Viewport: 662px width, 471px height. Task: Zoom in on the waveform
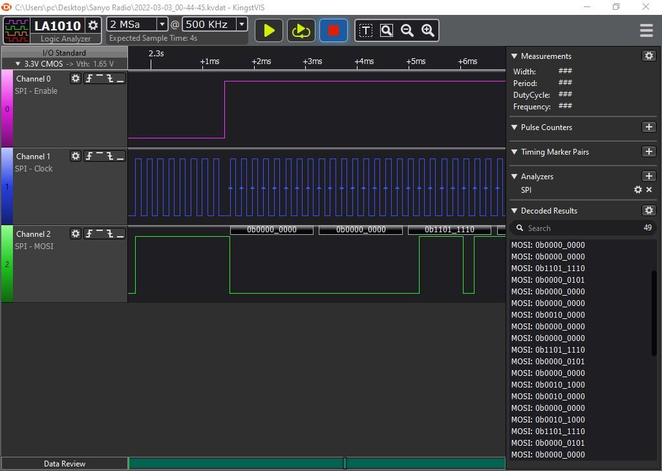(x=427, y=30)
